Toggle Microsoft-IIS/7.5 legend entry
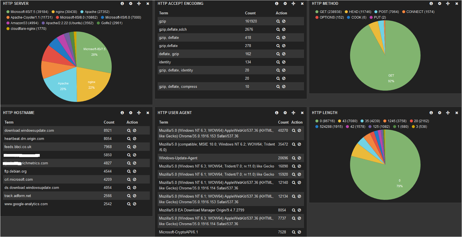462x237 pixels. [27, 12]
